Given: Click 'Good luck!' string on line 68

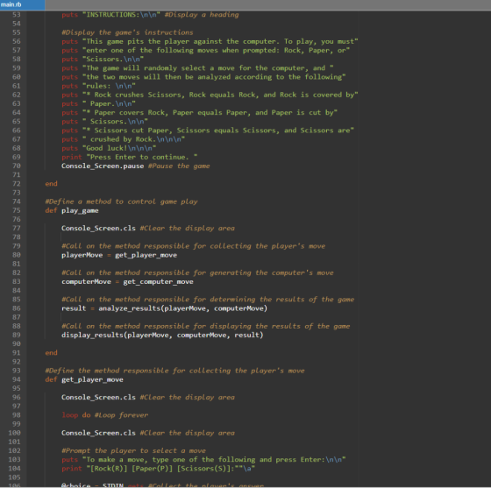Looking at the screenshot, I should coord(119,148).
